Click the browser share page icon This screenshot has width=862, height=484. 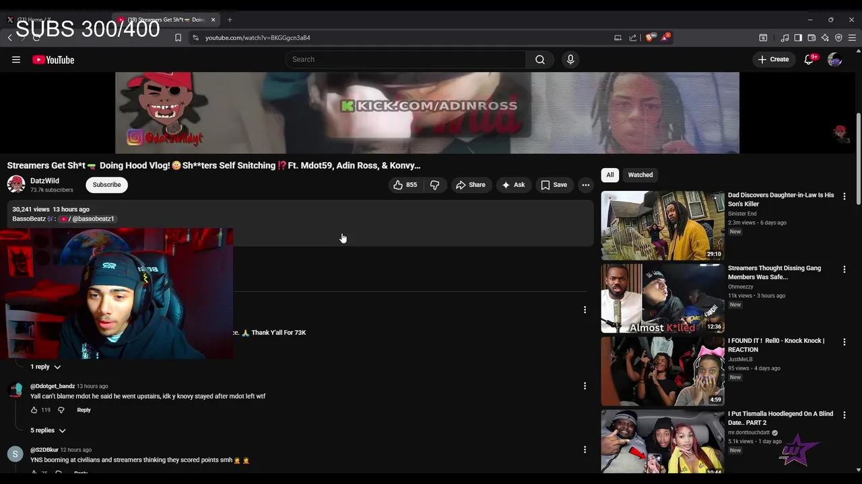pyautogui.click(x=633, y=38)
